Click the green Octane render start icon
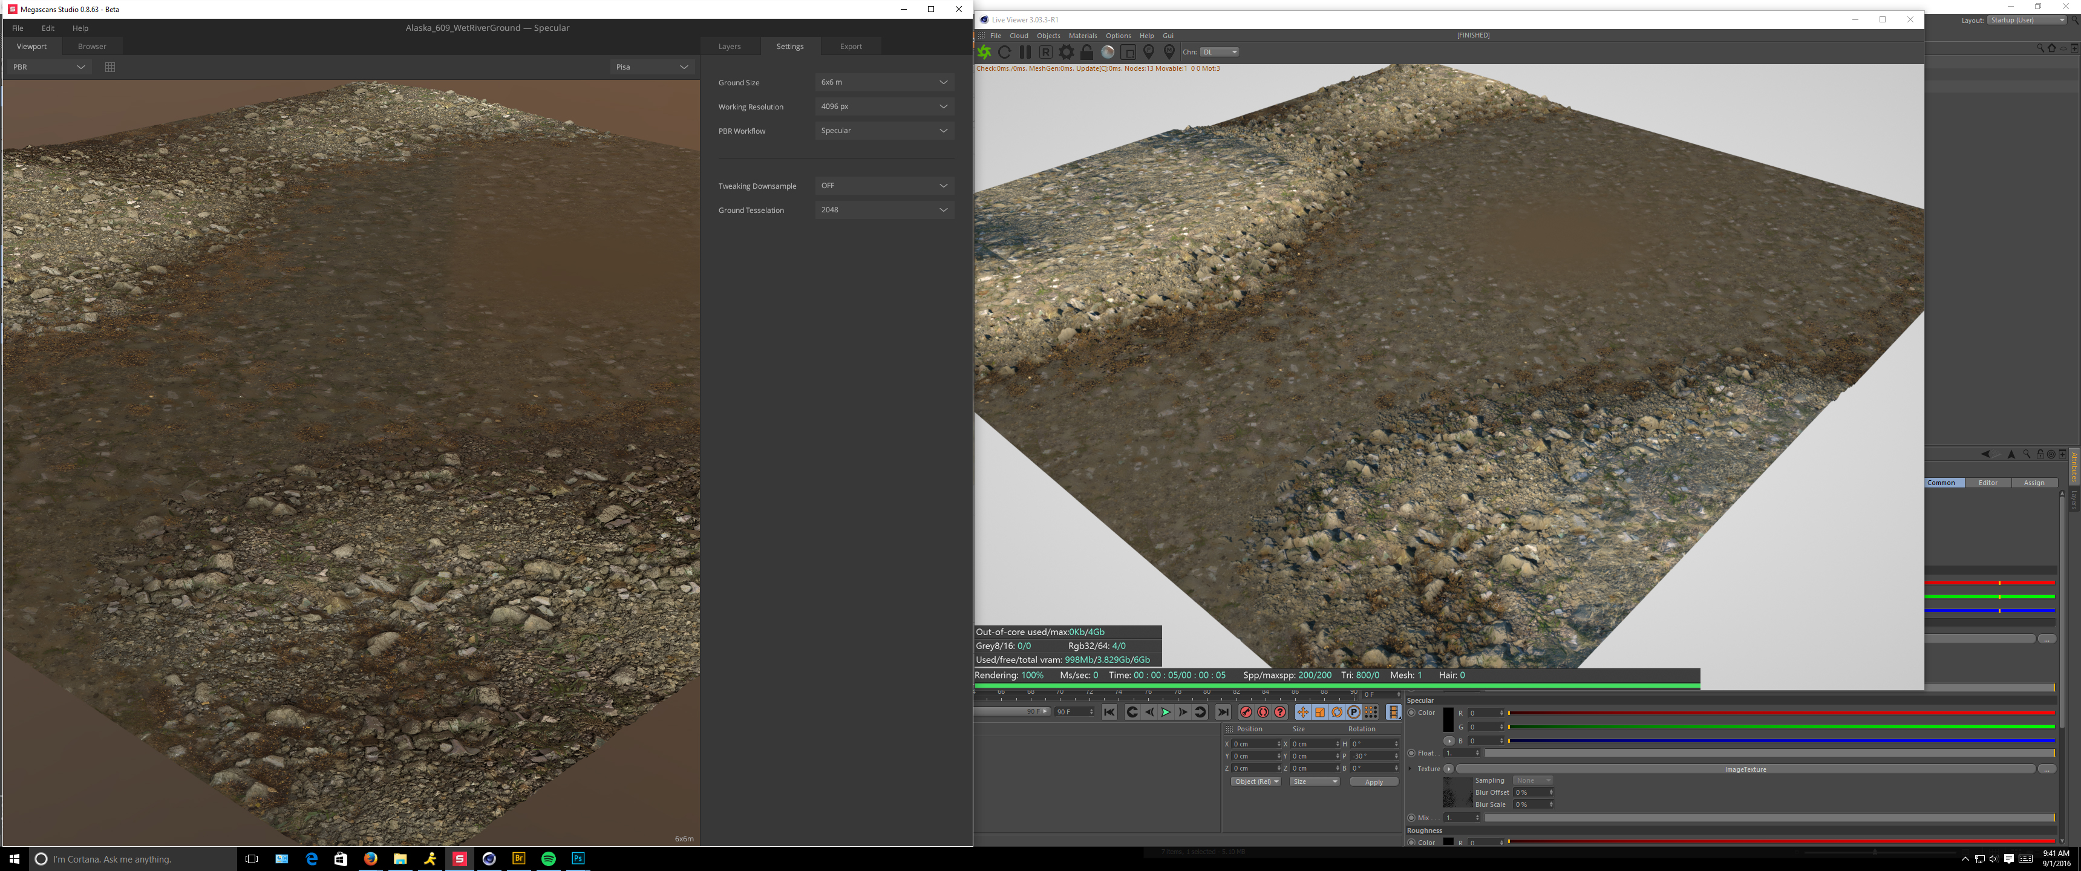Screen dimensions: 2081x871 pos(985,51)
